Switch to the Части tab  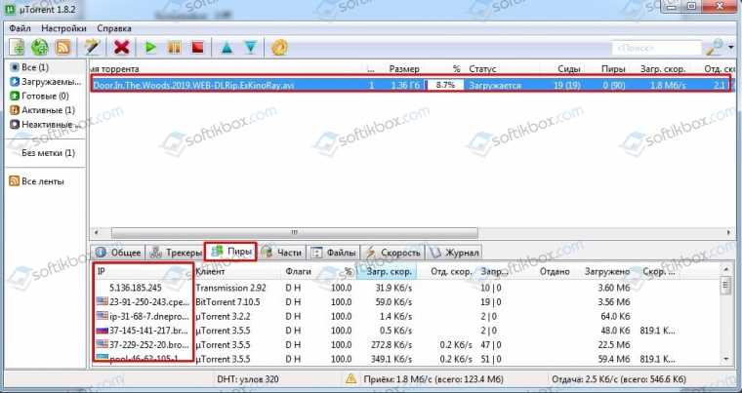pos(281,253)
